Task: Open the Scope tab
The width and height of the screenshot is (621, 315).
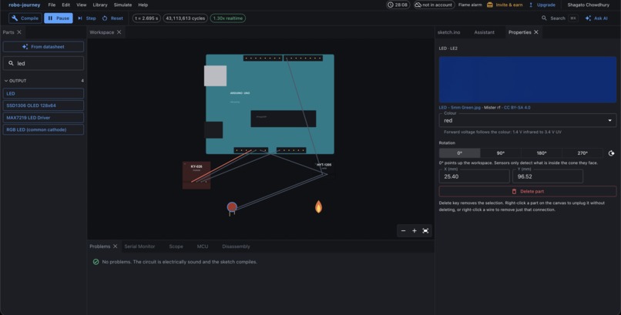Action: (x=176, y=246)
